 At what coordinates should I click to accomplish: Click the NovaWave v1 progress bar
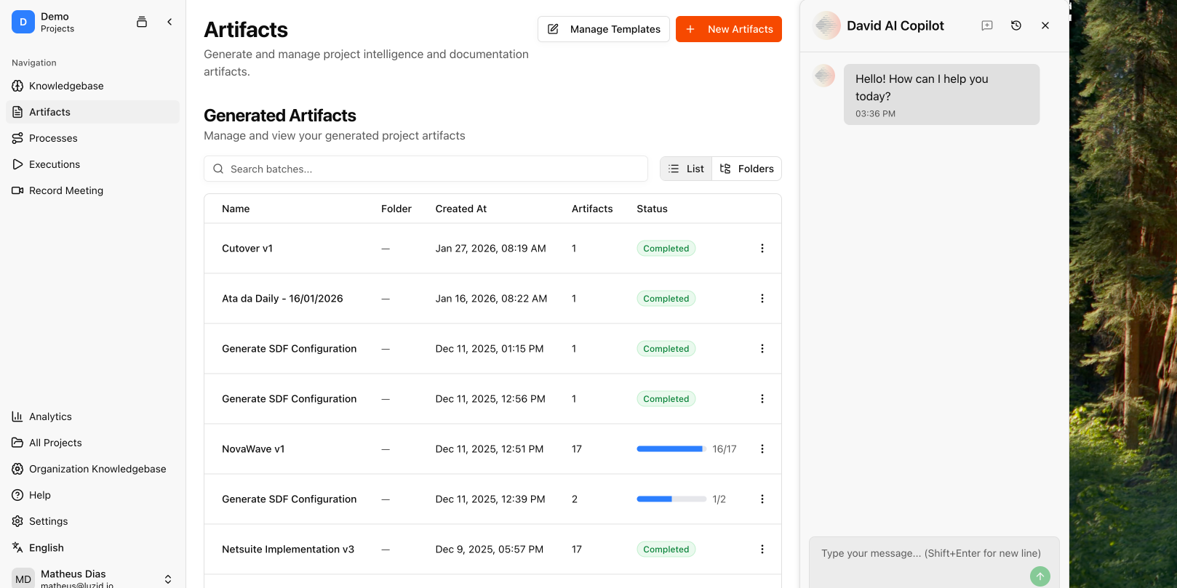(x=671, y=449)
